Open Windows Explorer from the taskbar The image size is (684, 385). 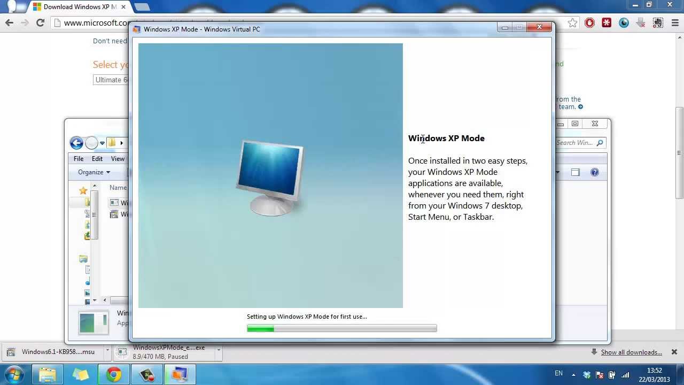tap(48, 374)
